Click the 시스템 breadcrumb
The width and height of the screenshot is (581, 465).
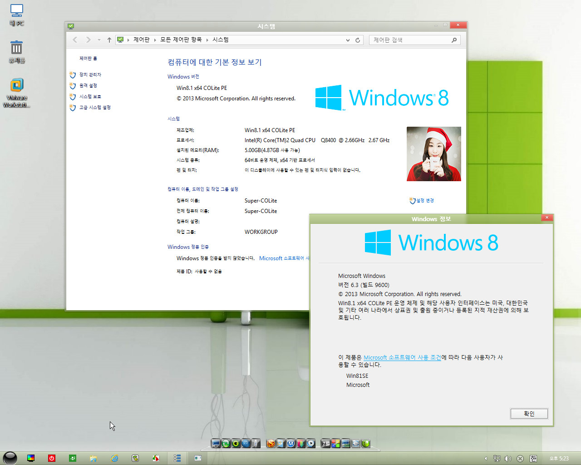pos(221,40)
